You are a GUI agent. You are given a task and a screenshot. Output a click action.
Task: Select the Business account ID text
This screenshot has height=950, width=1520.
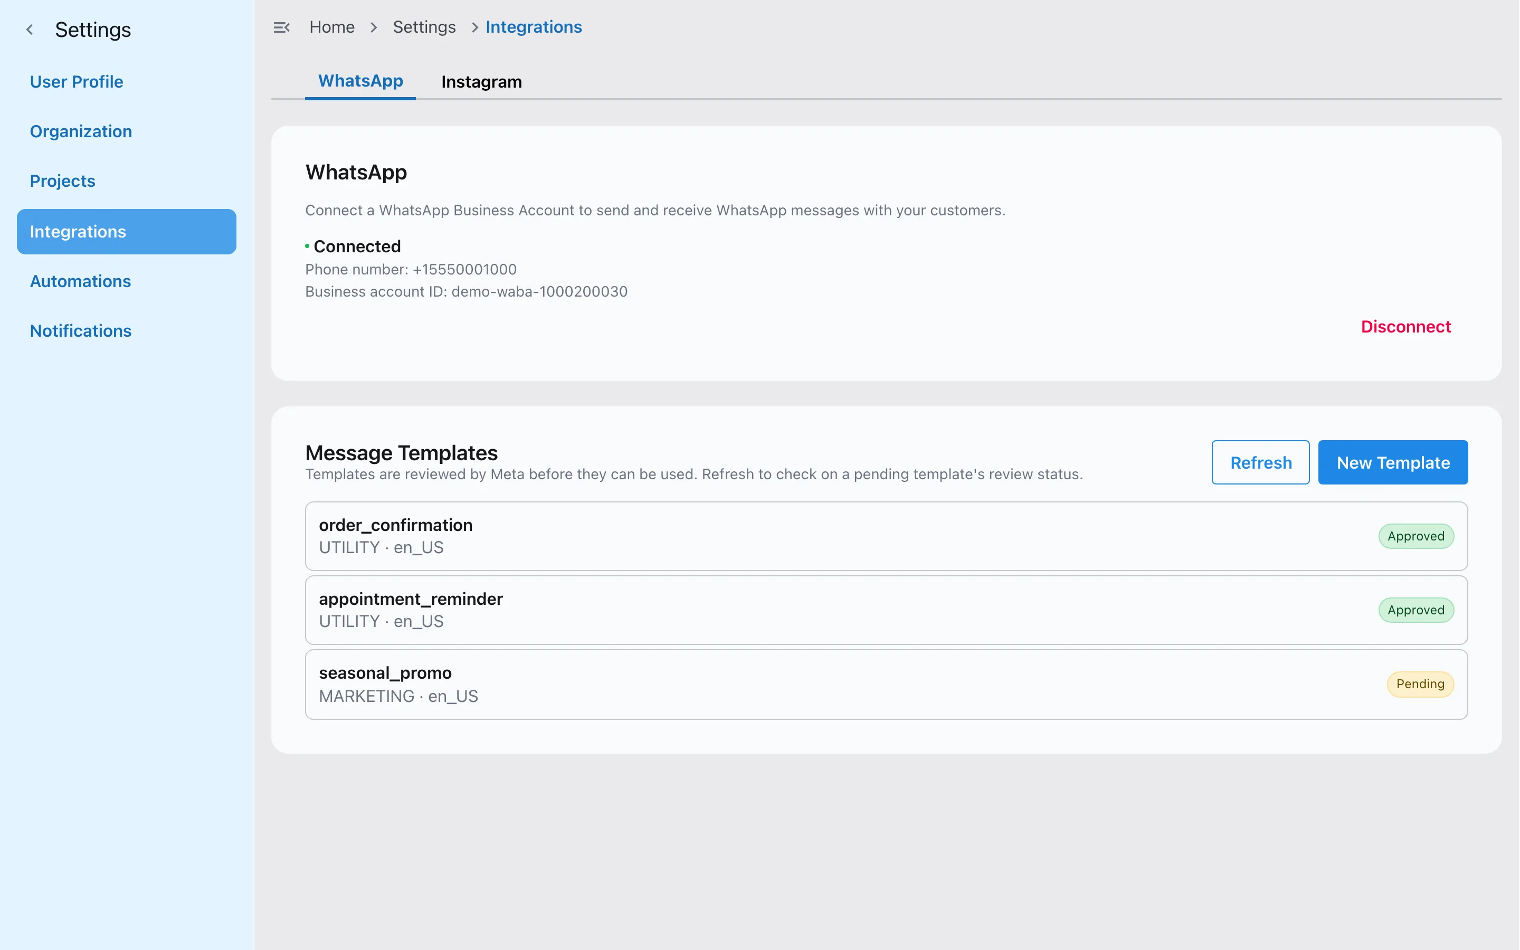(466, 291)
